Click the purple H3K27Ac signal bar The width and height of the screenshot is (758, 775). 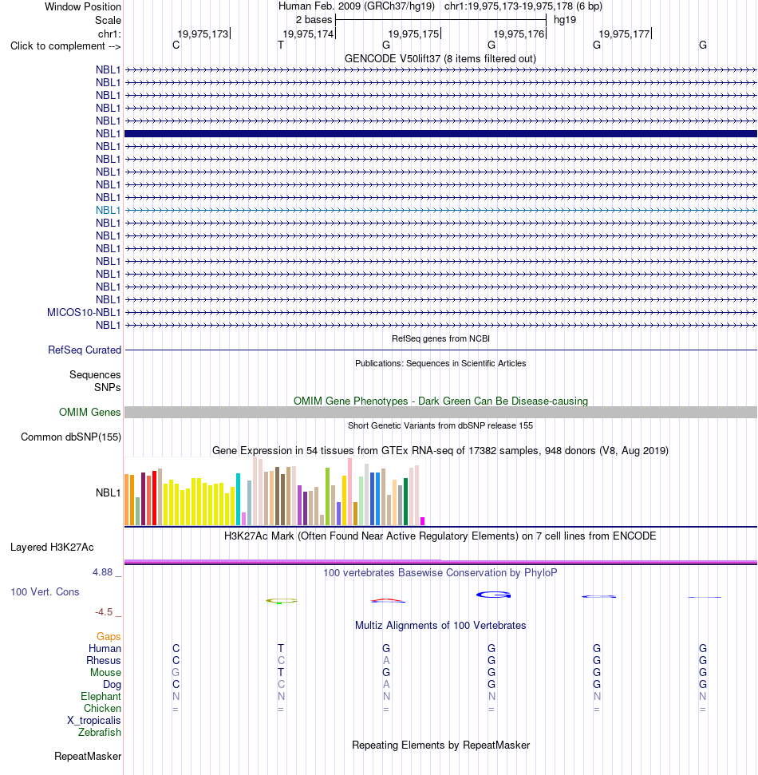coord(440,561)
